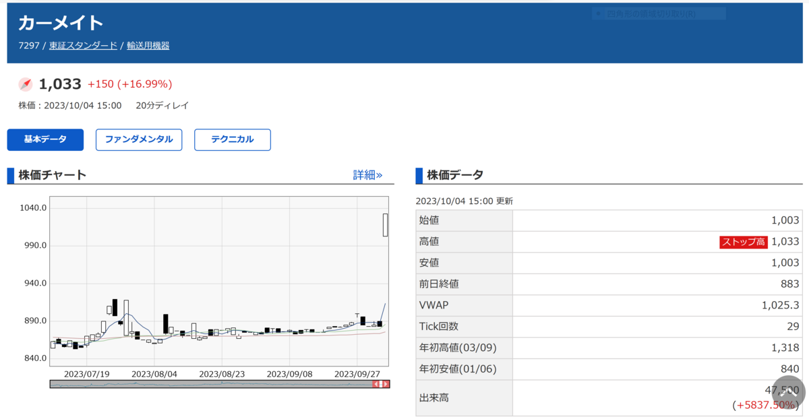The width and height of the screenshot is (809, 419).
Task: Click the year low value 840
Action: (x=790, y=368)
